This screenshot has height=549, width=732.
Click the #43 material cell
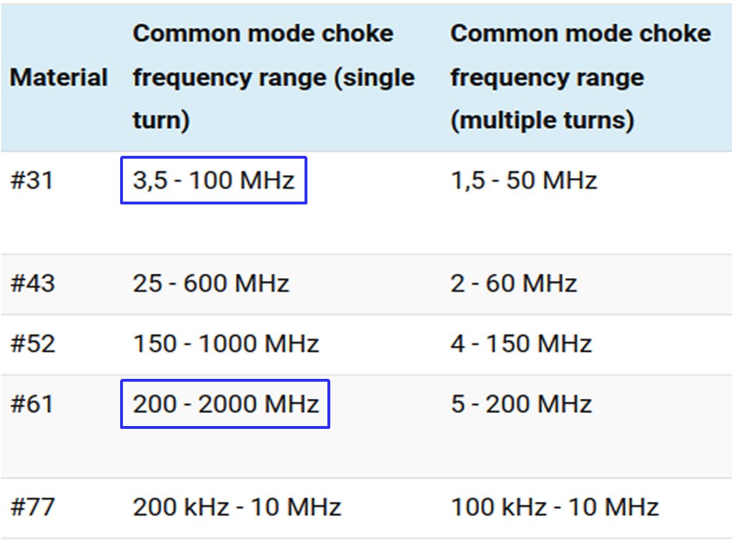click(33, 283)
